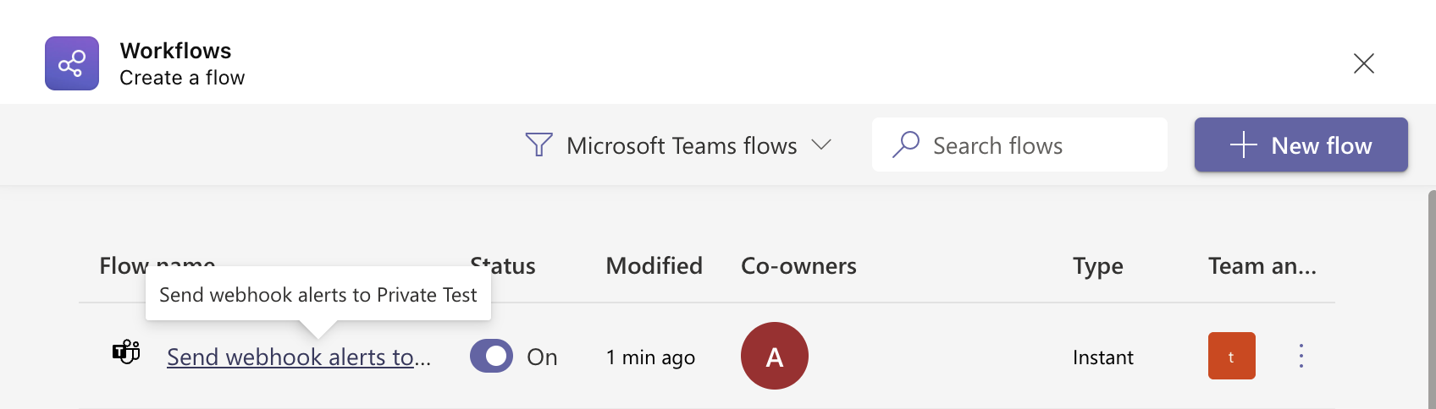Viewport: 1436px width, 409px height.
Task: Click the orange team tile labeled t
Action: 1231,356
